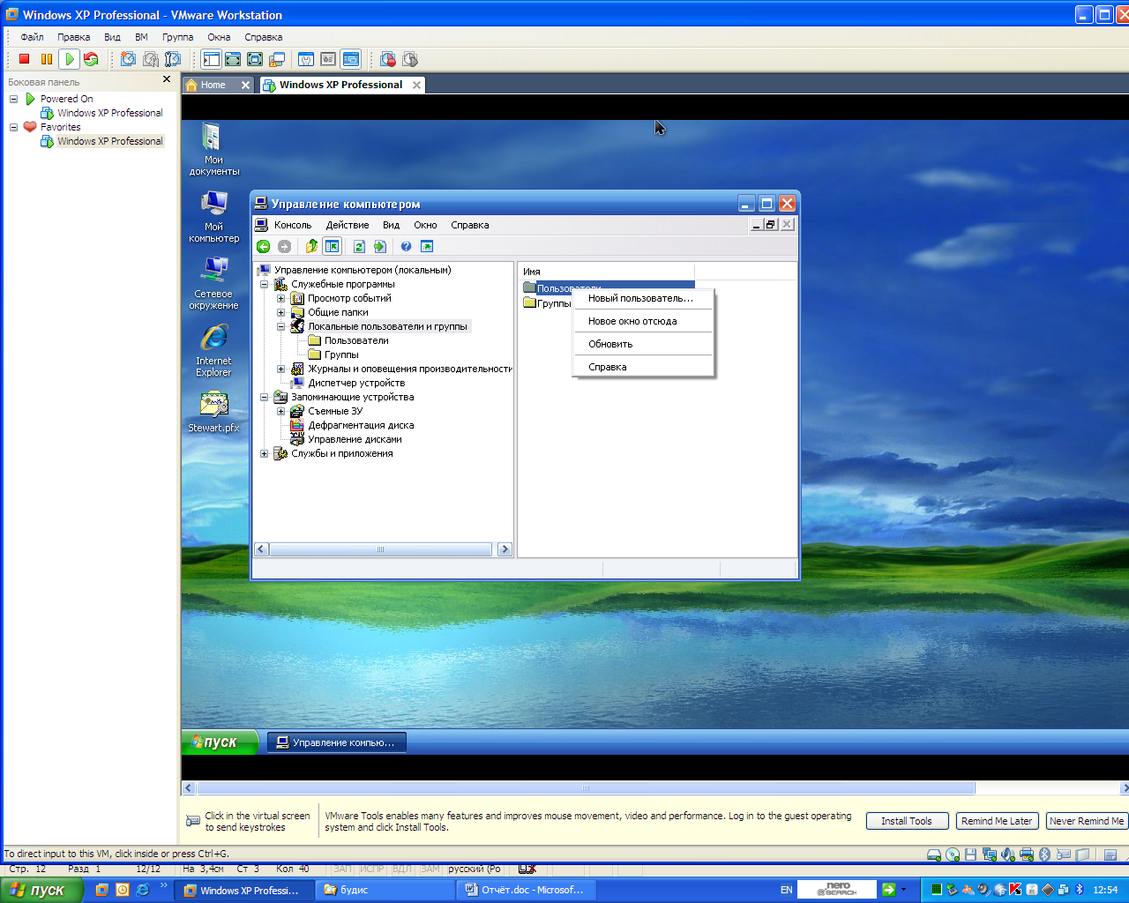Open the ВМ menu in VMware
1129x903 pixels.
141,37
